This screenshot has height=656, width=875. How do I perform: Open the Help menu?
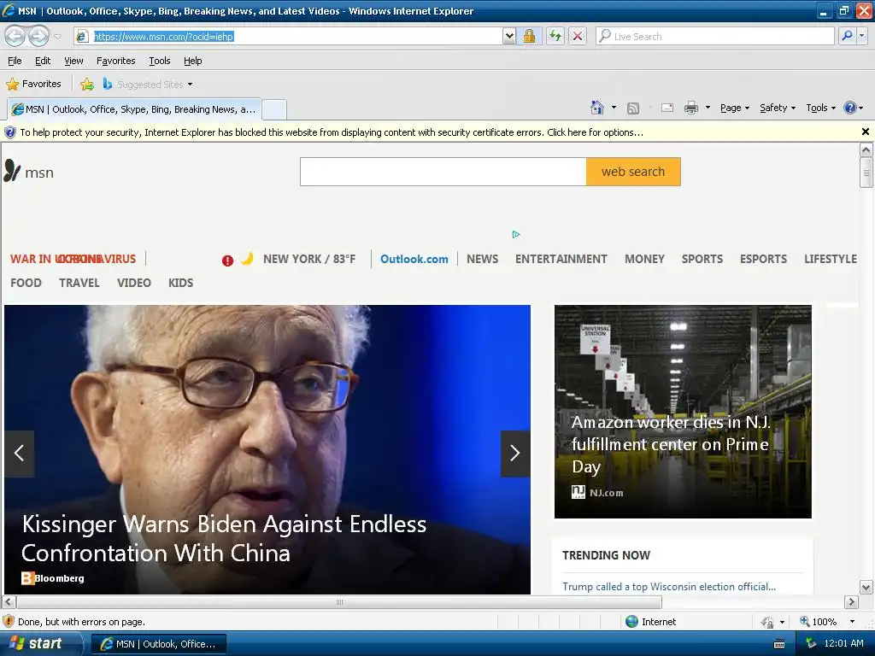point(192,61)
